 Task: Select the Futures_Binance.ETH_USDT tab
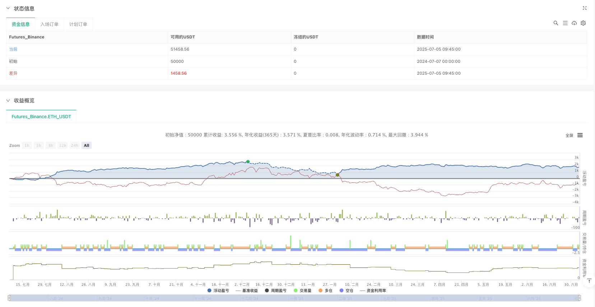[41, 117]
